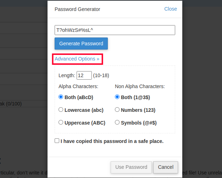The image size is (222, 178).
Task: Select the Both (1@3$) non-alpha radio button
Action: click(117, 97)
